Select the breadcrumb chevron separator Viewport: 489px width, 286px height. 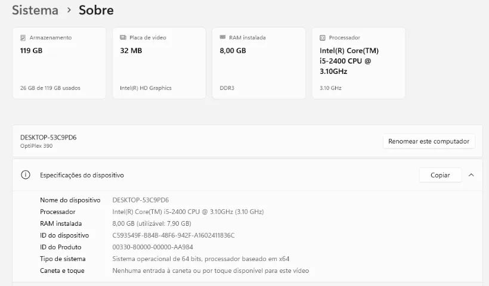pyautogui.click(x=69, y=10)
